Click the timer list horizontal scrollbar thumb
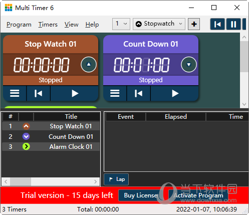 21,181
